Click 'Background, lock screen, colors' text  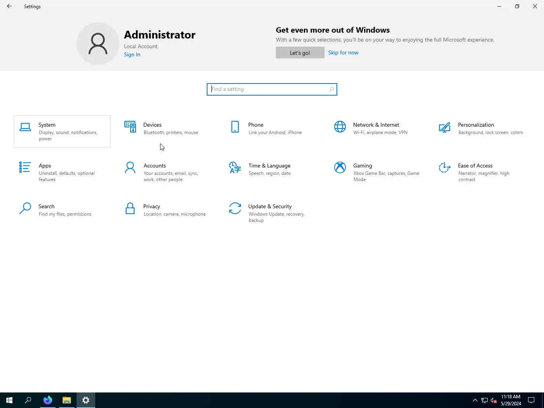pyautogui.click(x=490, y=133)
